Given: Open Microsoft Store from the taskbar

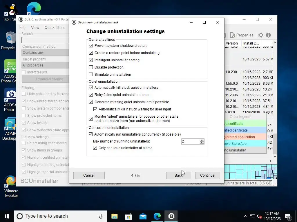Looking at the screenshot, I should (128, 216).
